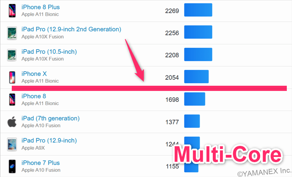This screenshot has height=177, width=292.
Task: Click 'Apple A10X Fusion' under iPad Pro (10.5-inch)
Action: pyautogui.click(x=43, y=59)
